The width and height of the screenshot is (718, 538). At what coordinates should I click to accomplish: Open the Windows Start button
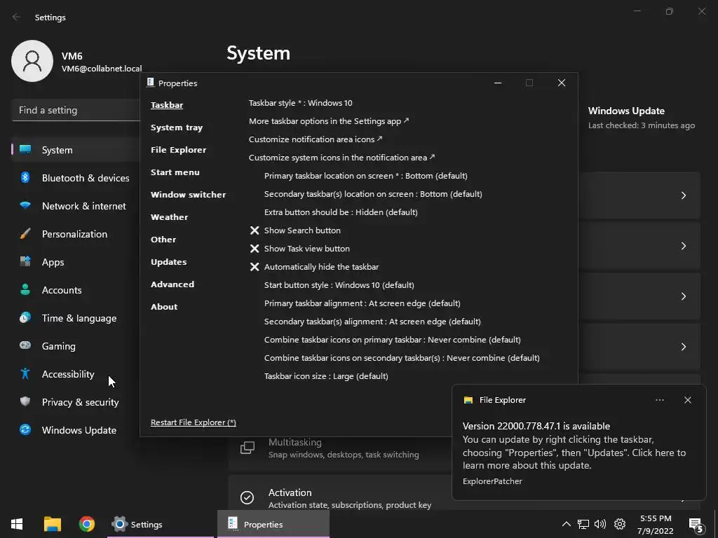[17, 524]
